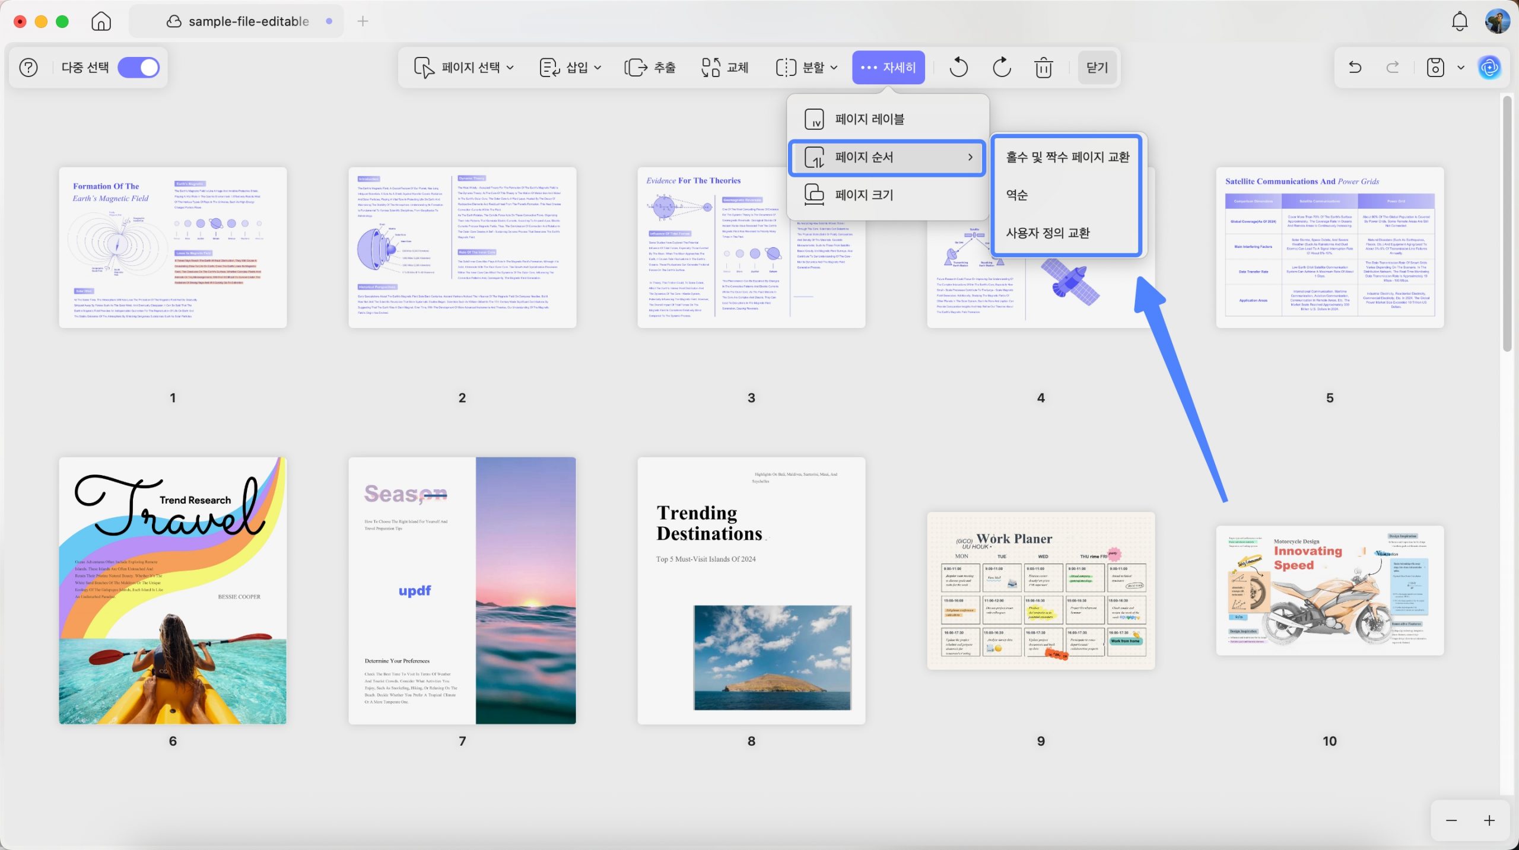Click the 자세히 more options button
This screenshot has width=1519, height=850.
(x=888, y=68)
